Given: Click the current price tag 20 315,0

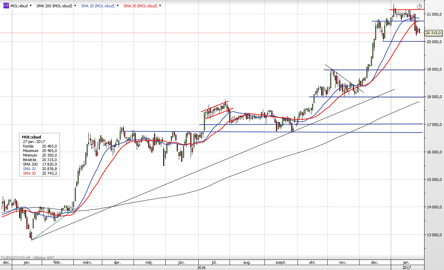Looking at the screenshot, I should [433, 33].
